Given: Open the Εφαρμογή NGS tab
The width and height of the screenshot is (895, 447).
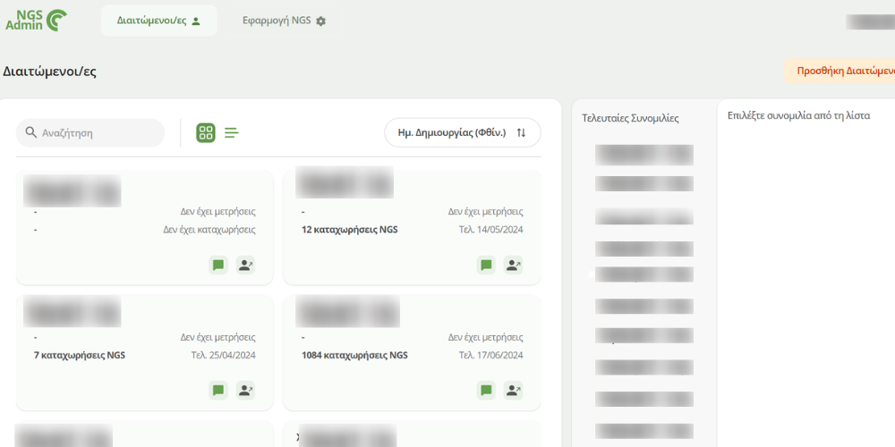Looking at the screenshot, I should tap(284, 21).
